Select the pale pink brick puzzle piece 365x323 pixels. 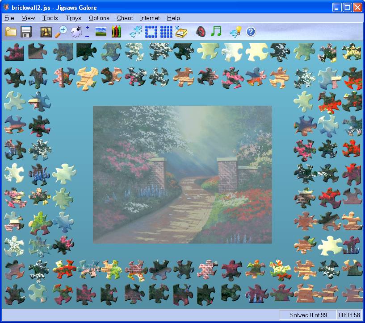coord(207,269)
